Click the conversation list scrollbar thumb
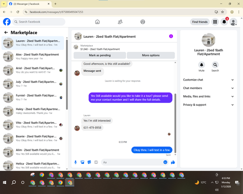Viewport: 243px width, 194px height. tap(67, 74)
